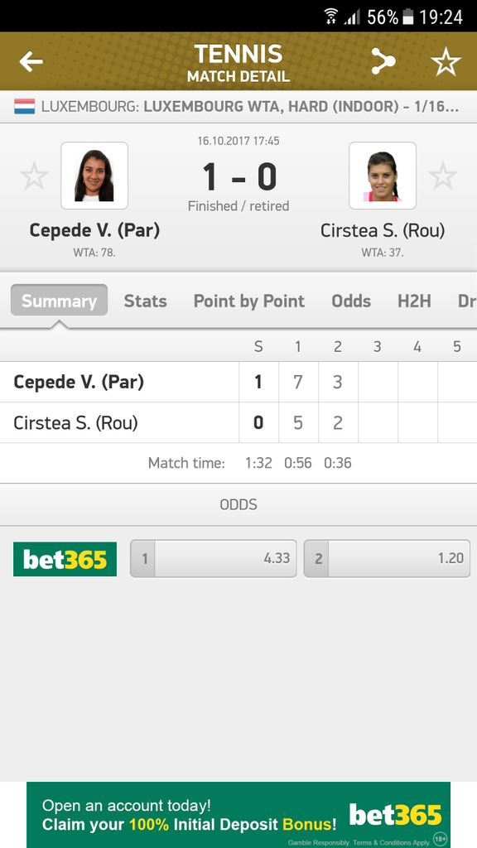Select the Summary tab
This screenshot has height=848, width=477.
pyautogui.click(x=59, y=300)
